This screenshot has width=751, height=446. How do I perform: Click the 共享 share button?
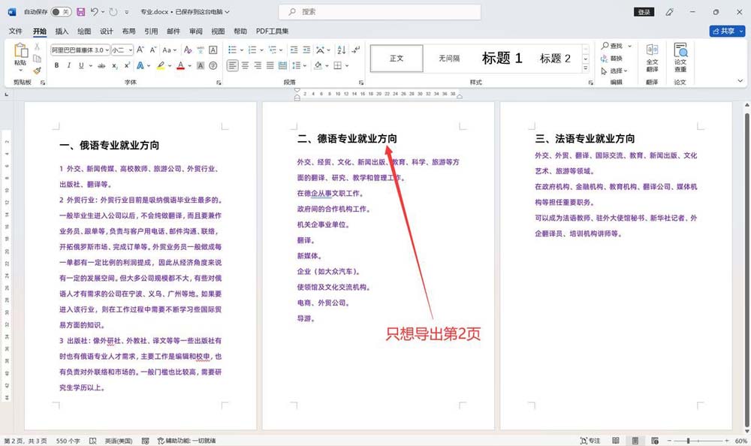pos(724,31)
